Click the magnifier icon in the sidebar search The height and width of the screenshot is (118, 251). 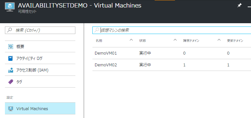(x=10, y=30)
